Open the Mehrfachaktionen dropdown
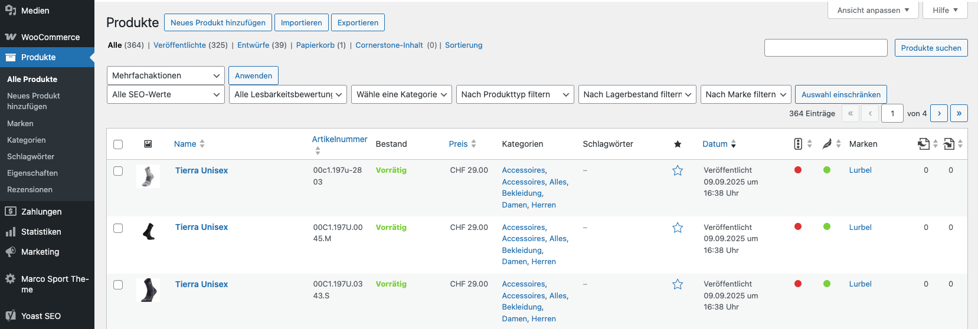978x329 pixels. click(165, 75)
